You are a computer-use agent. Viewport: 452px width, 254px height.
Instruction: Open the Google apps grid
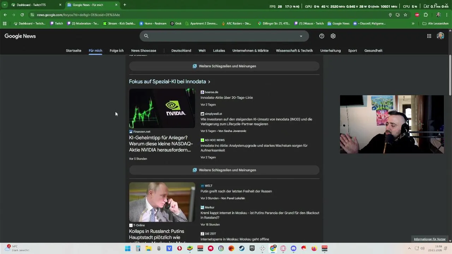coord(429,36)
